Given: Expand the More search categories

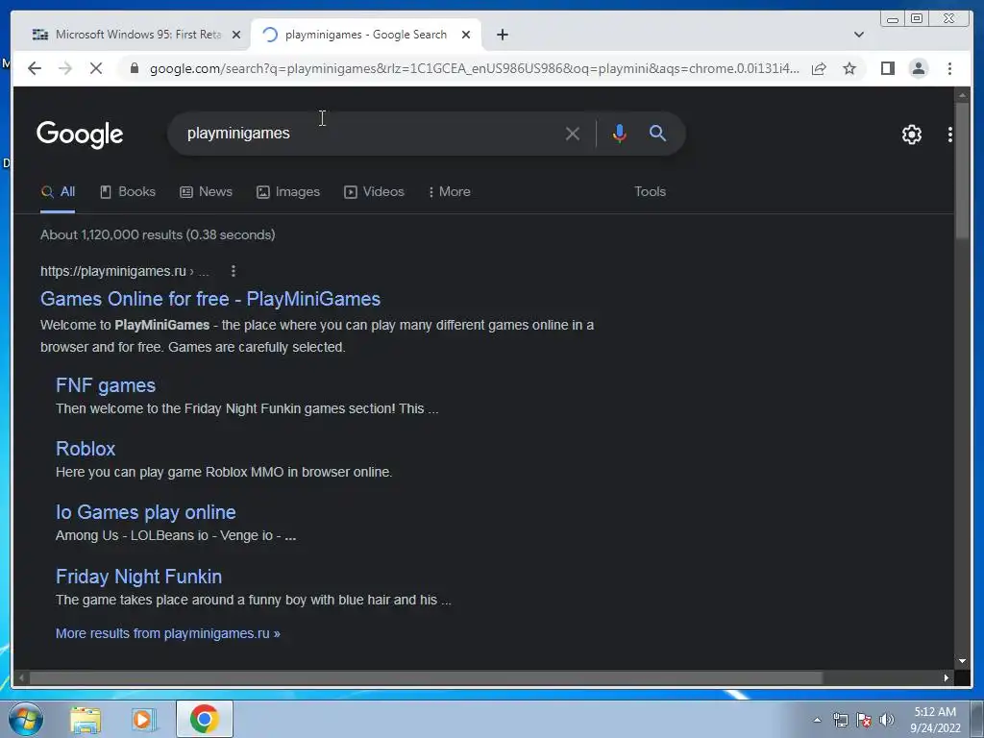Looking at the screenshot, I should pos(450,192).
